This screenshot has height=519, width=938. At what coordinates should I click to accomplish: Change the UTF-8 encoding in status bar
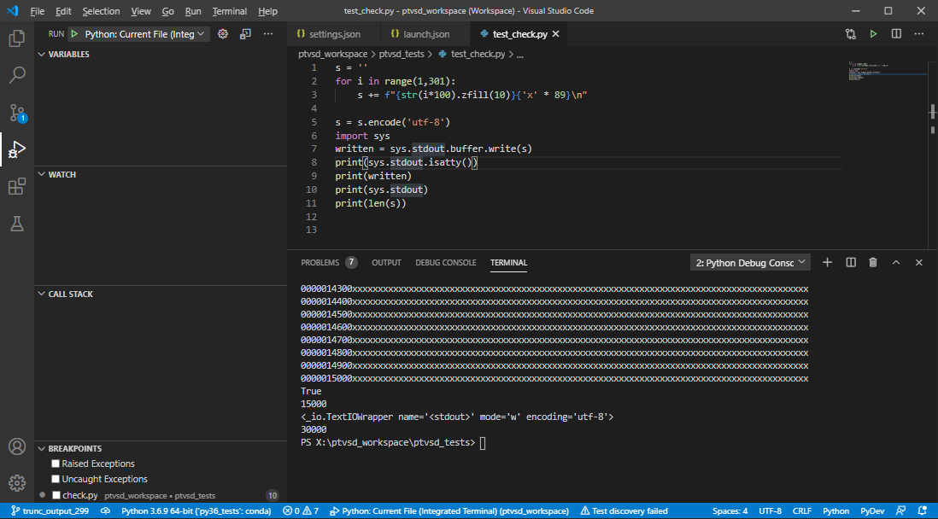coord(770,511)
